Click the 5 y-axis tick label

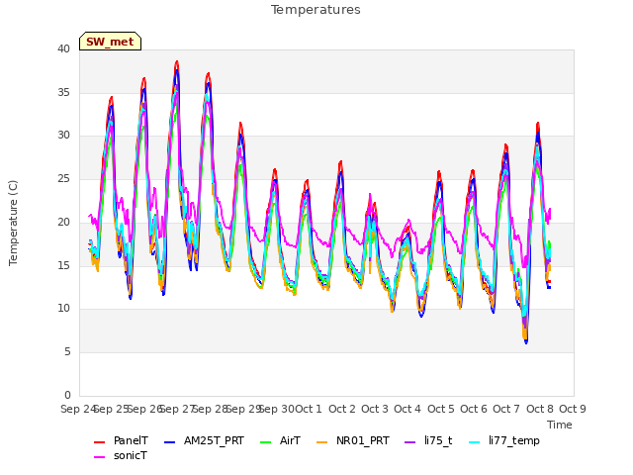[67, 352]
